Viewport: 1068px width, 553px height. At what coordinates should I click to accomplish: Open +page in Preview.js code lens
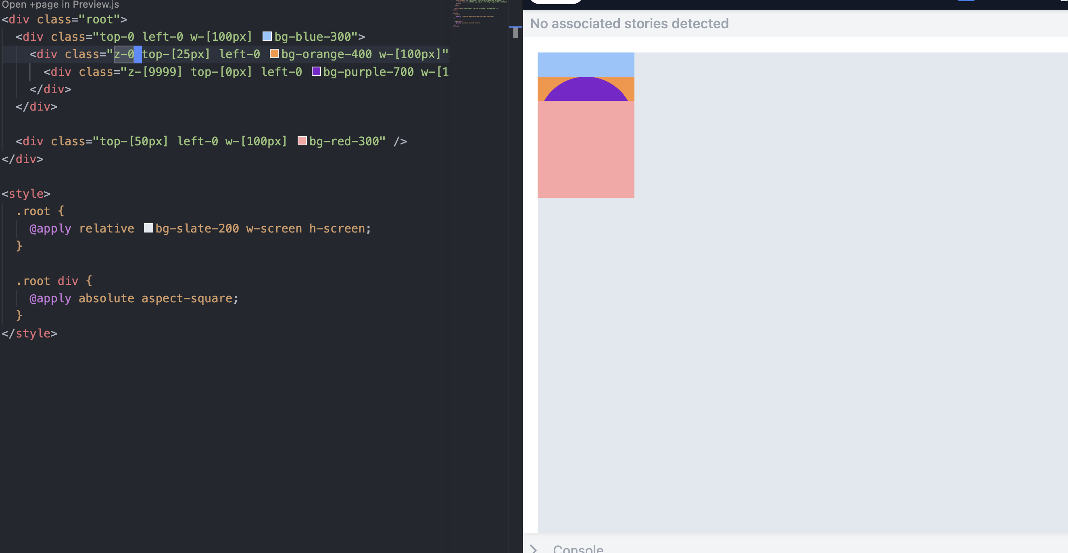tap(60, 4)
